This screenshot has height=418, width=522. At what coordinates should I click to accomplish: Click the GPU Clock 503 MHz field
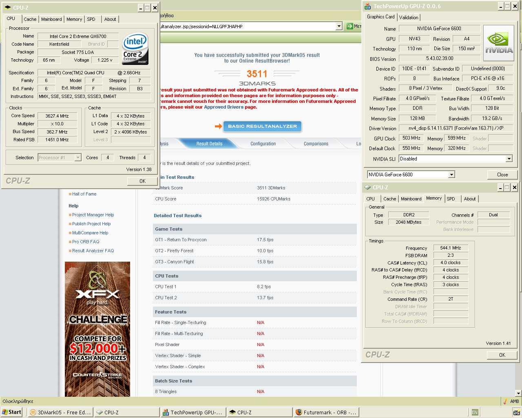(411, 138)
